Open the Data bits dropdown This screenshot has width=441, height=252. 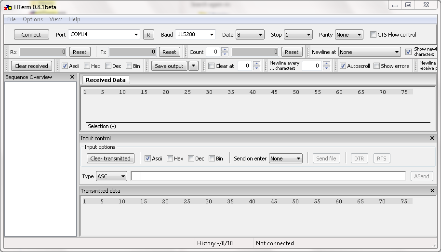click(250, 35)
